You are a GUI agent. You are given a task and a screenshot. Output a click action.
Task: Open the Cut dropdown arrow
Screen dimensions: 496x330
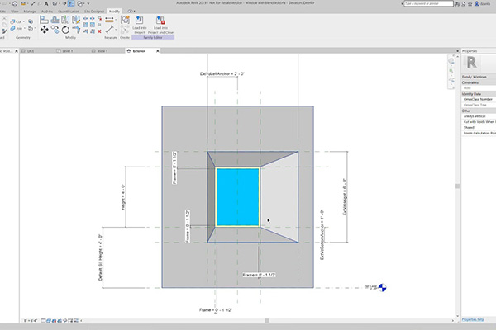coord(24,21)
